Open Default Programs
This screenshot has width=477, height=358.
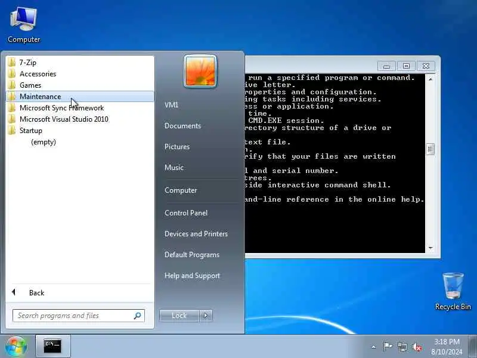point(192,255)
